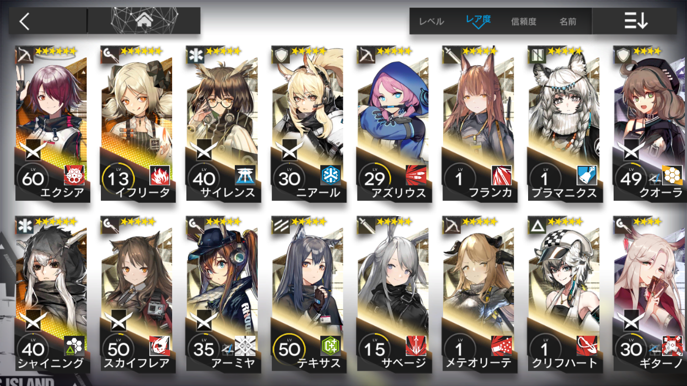This screenshot has width=687, height=386.
Task: Click サベージ's level 15 indicator
Action: [374, 349]
